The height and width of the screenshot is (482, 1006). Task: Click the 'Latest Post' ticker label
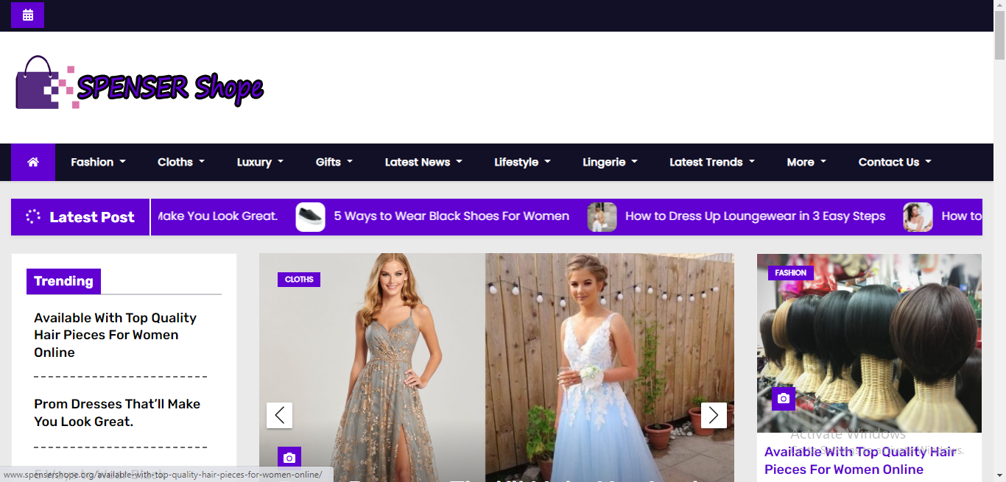click(91, 217)
